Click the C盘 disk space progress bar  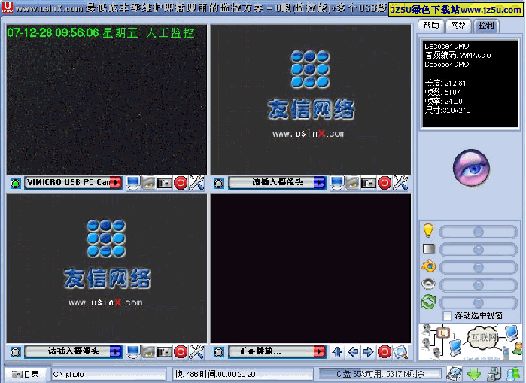(380, 374)
